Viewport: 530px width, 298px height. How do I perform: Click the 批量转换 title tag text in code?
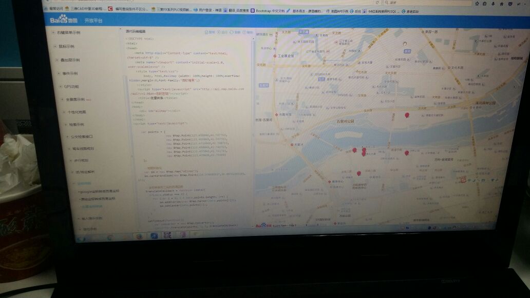click(x=157, y=98)
